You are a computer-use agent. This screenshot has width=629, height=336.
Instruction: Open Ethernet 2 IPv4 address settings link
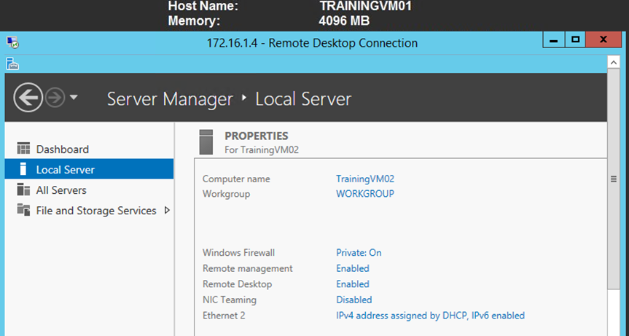click(x=431, y=316)
